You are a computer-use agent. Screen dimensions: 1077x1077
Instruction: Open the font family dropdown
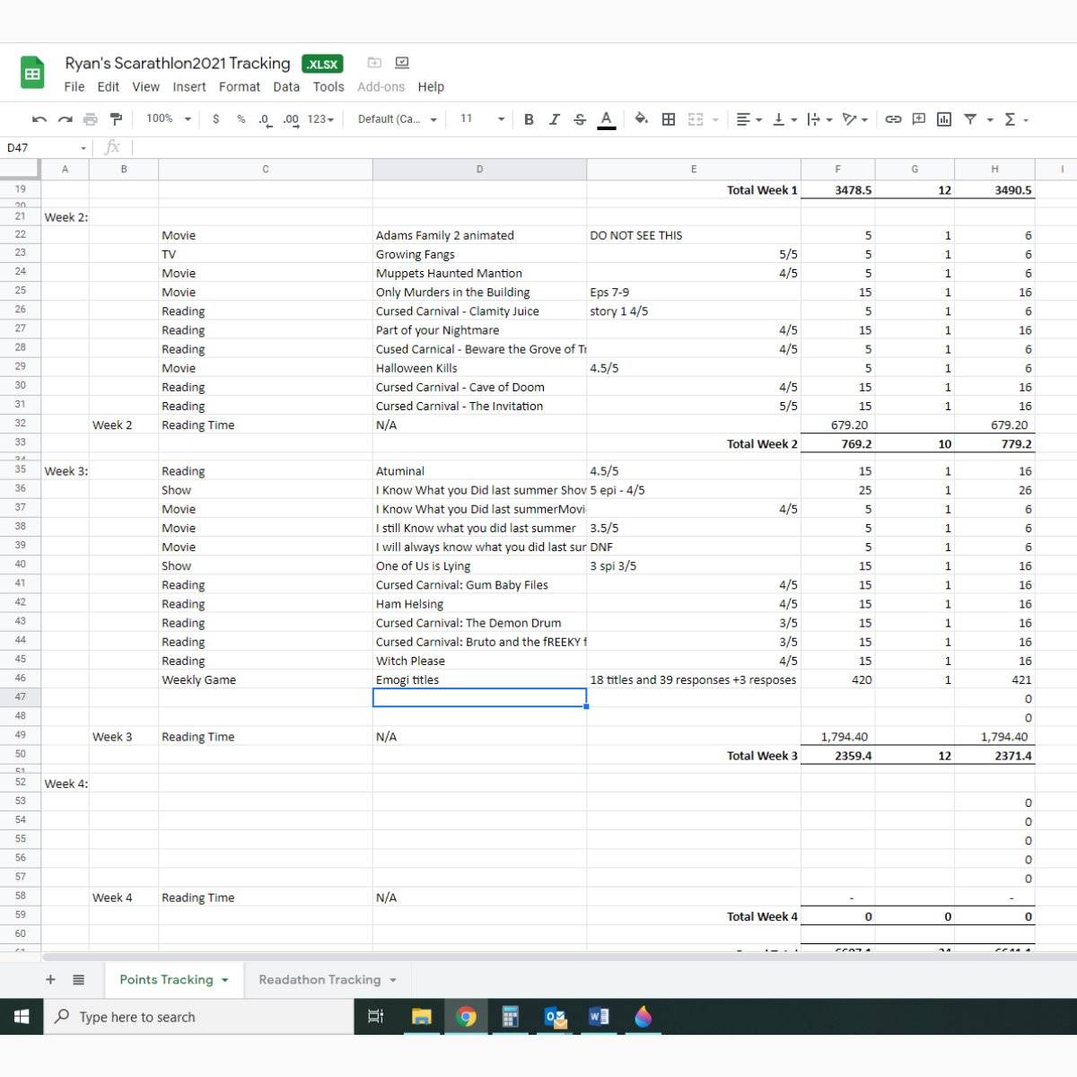(x=397, y=119)
